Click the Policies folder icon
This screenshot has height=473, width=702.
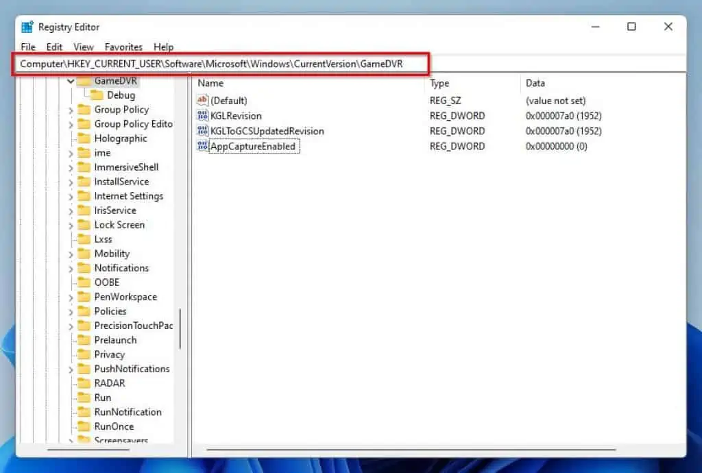(x=84, y=311)
